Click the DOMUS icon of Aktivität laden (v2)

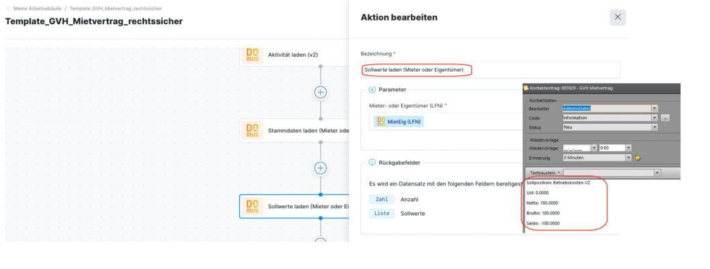coord(252,55)
